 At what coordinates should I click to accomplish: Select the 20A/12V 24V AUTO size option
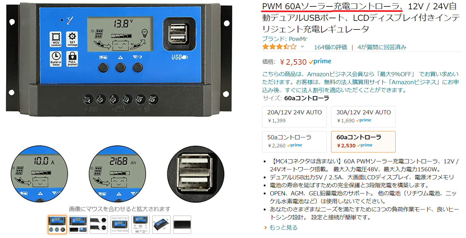[x=295, y=117]
